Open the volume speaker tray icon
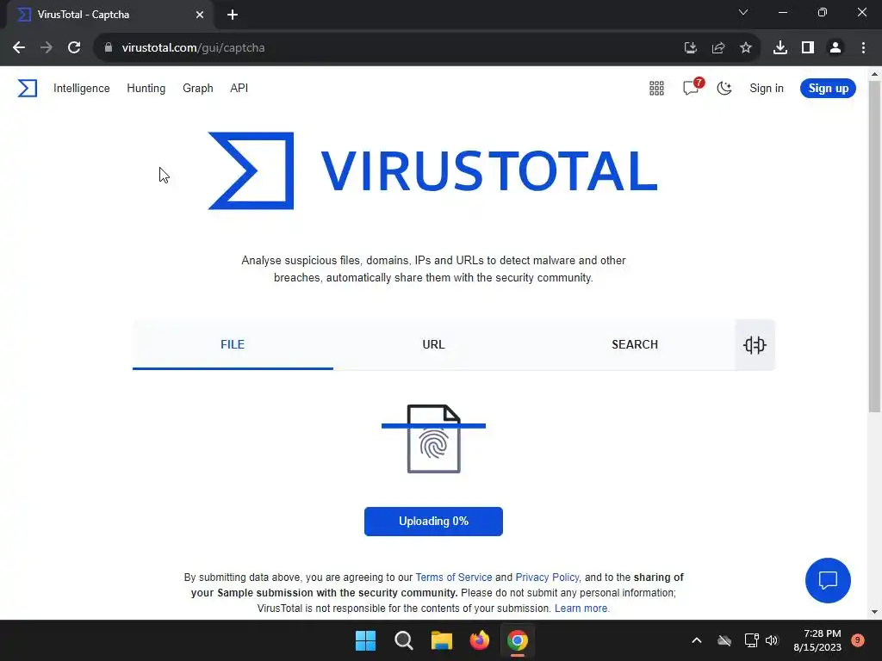The image size is (882, 661). click(772, 640)
